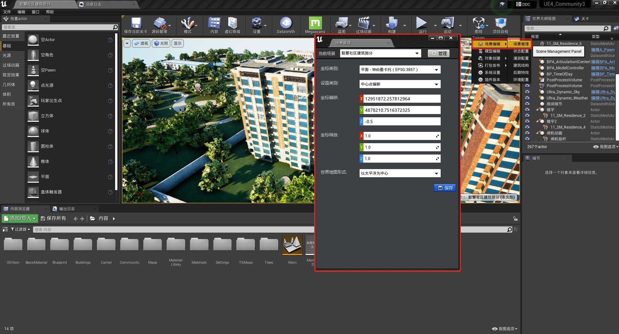Toggle visibility of Ultra_Dynamic_Weather actor
Screen dimensions: 619x334
pos(527,98)
